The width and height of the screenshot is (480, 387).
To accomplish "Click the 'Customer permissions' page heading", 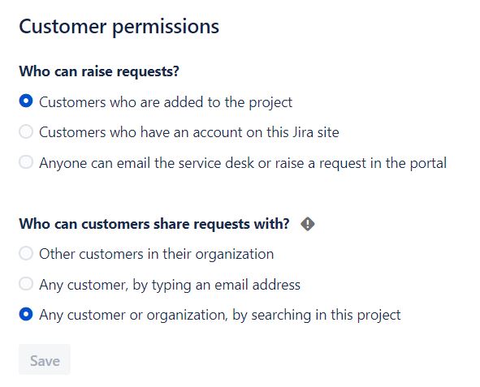I will pos(119,27).
